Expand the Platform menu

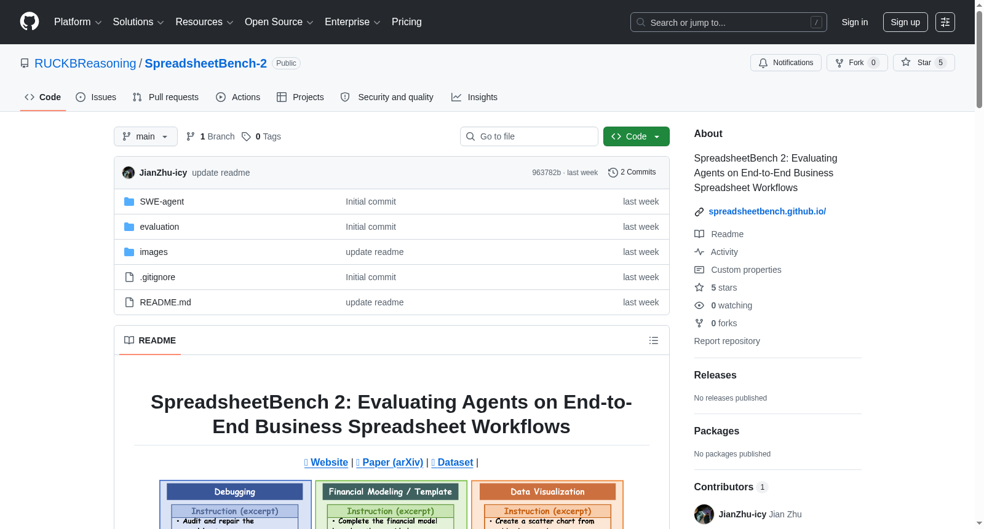(x=77, y=22)
